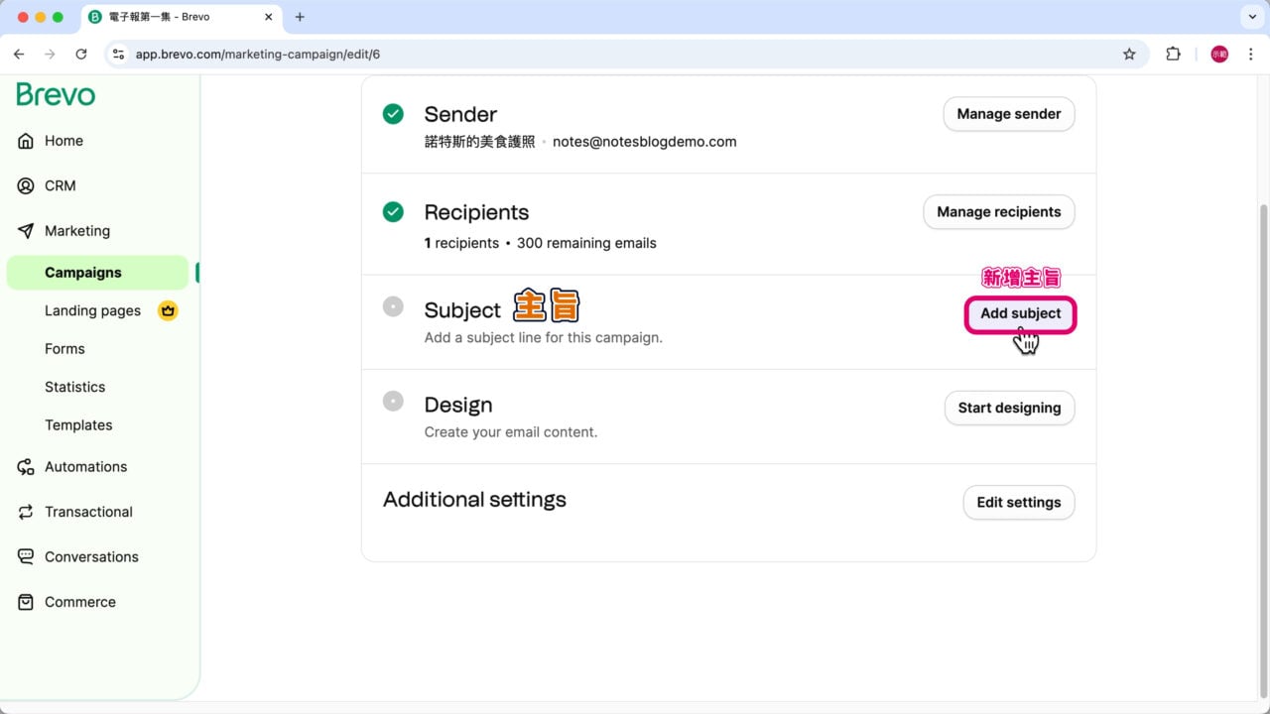Click the green Recipients checkmark

click(393, 212)
